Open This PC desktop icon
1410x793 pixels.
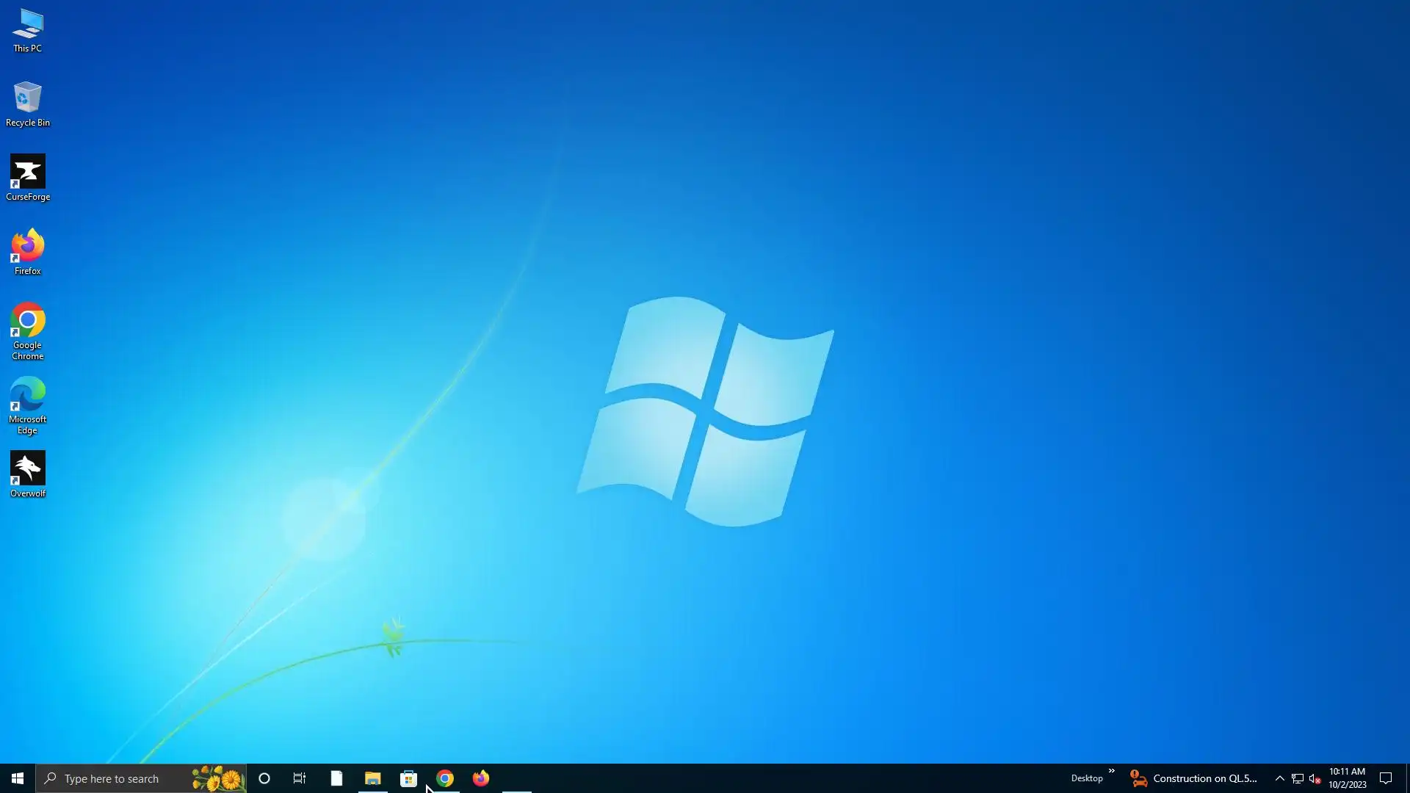[27, 29]
